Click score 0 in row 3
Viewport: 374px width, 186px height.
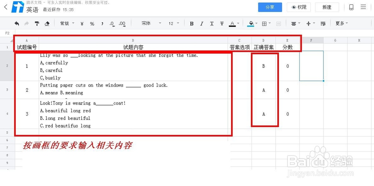coord(287,90)
